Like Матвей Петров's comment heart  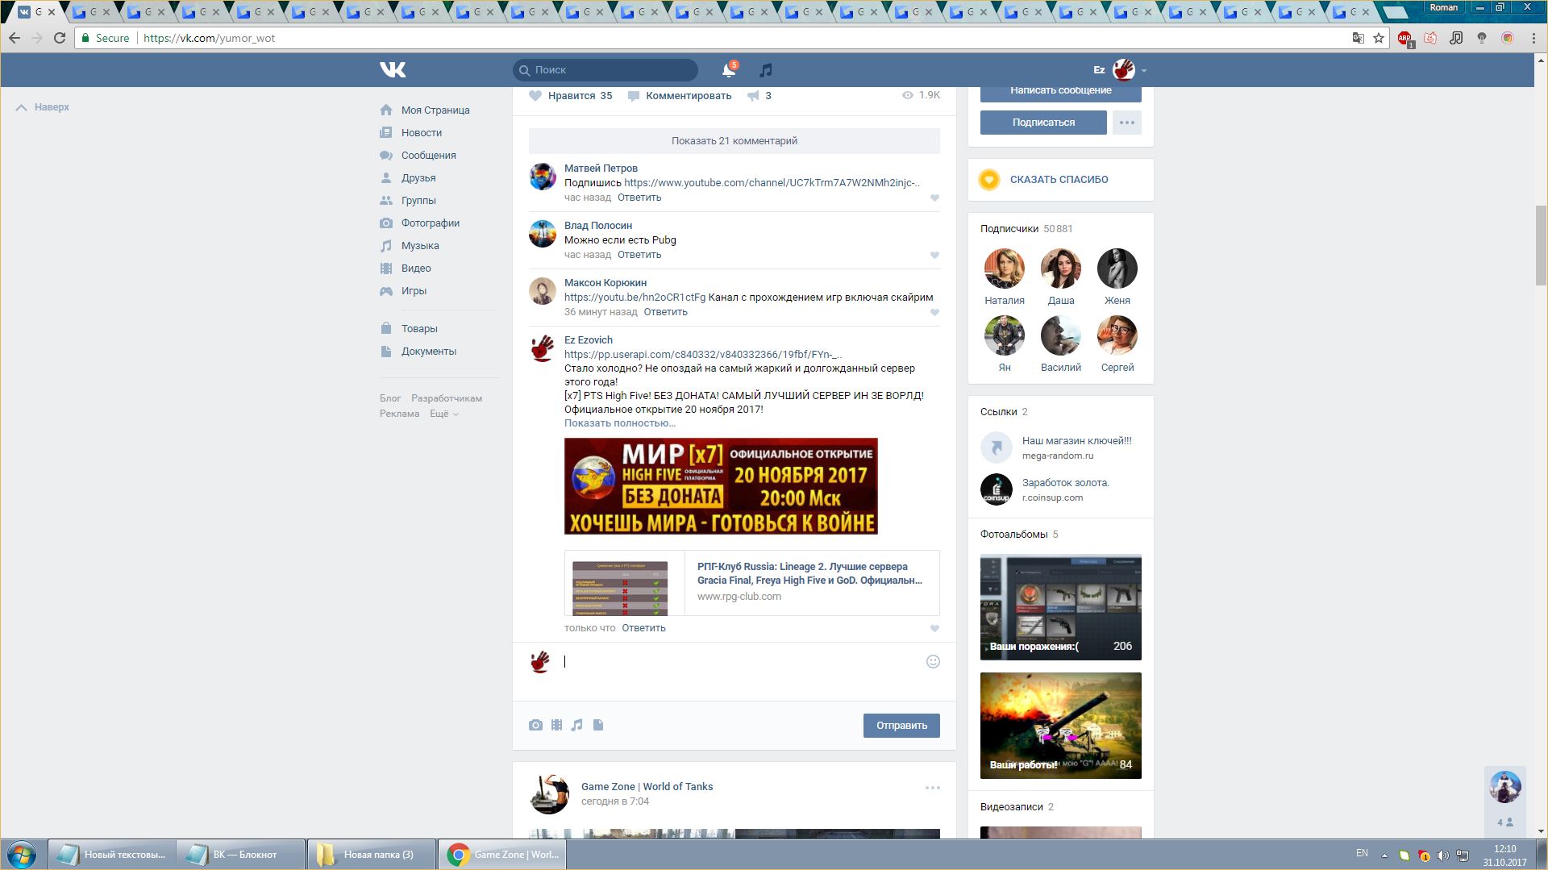pyautogui.click(x=934, y=198)
